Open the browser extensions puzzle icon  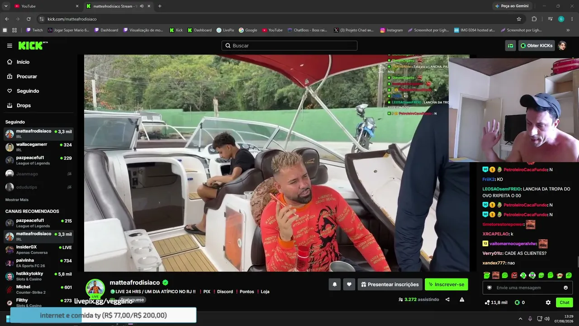pos(534,19)
